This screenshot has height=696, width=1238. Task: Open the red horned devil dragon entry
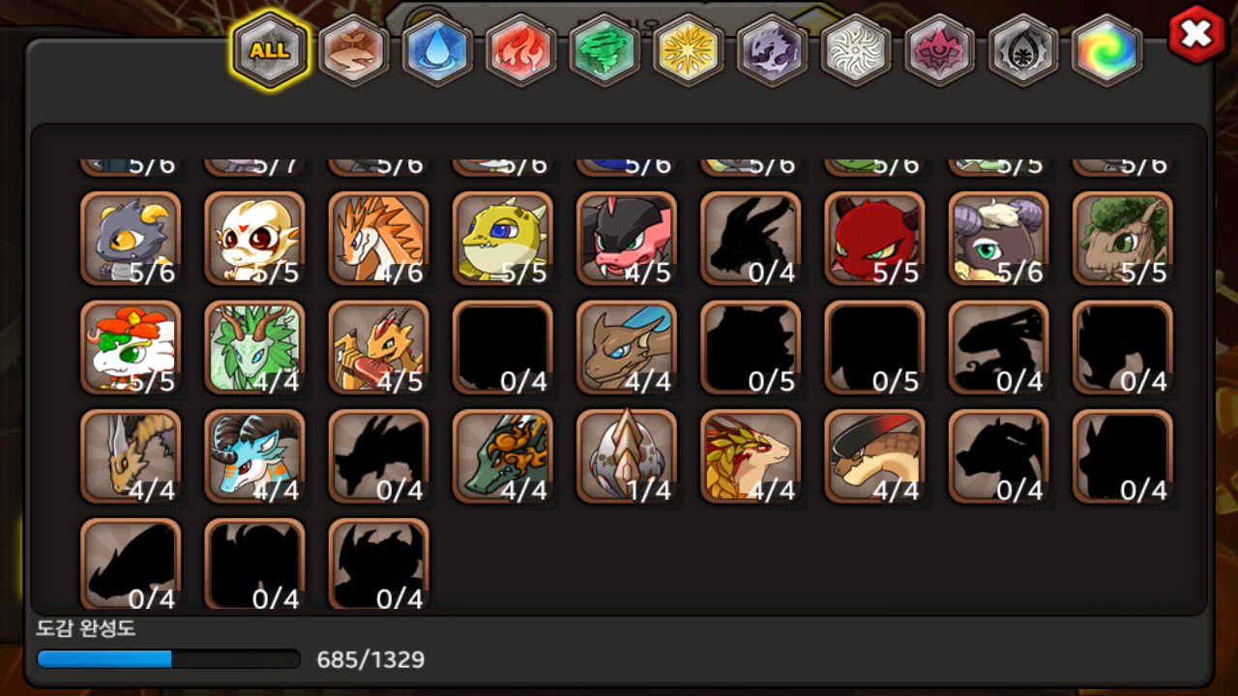[x=874, y=239]
